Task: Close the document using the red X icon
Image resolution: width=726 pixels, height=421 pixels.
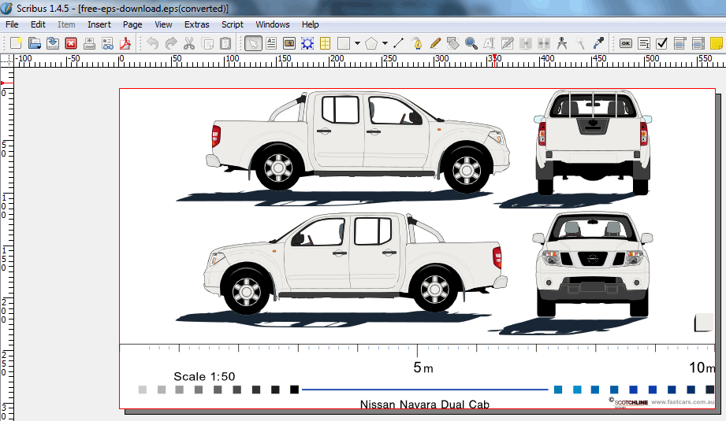Action: pyautogui.click(x=71, y=43)
